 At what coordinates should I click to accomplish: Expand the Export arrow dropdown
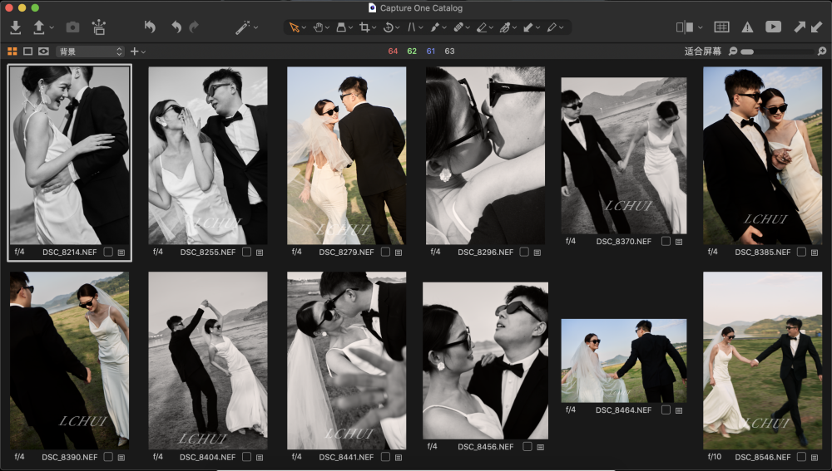52,27
